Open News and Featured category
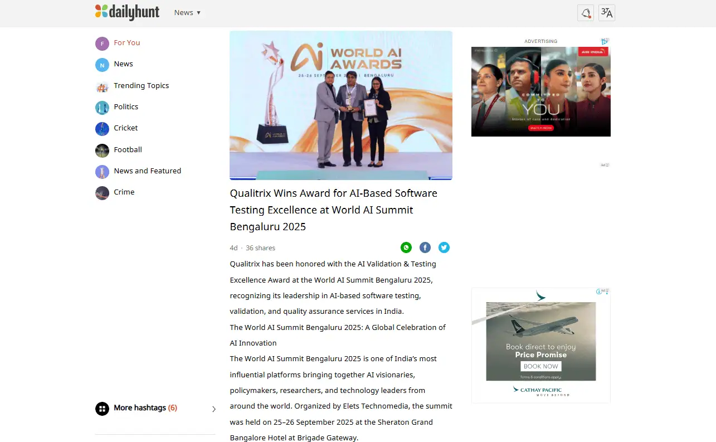Image resolution: width=716 pixels, height=442 pixels. (147, 171)
